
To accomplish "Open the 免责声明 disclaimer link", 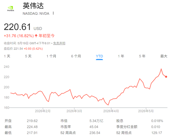I will [59, 43].
